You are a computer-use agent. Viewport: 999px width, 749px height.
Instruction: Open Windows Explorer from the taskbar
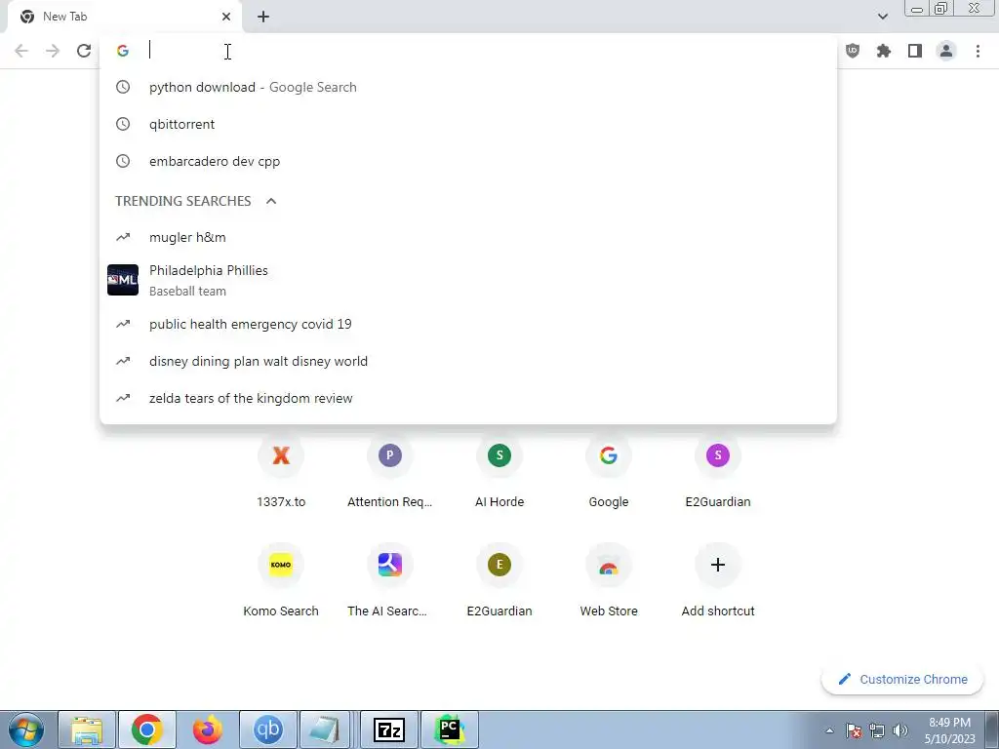click(87, 729)
